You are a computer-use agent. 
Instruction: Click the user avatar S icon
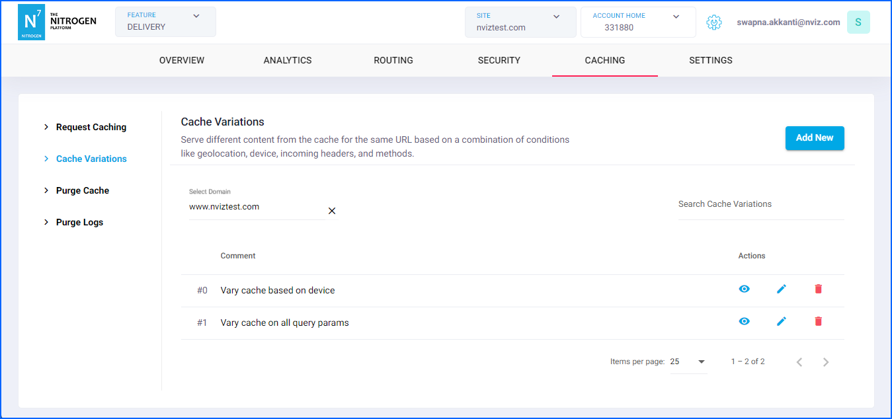coord(858,22)
